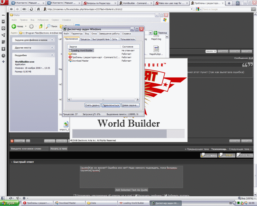
Task: Click the quick reply text area
Action: tap(131, 177)
